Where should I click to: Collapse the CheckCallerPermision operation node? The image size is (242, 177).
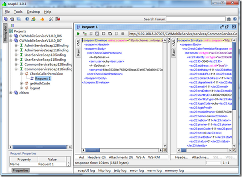[x=21, y=74]
